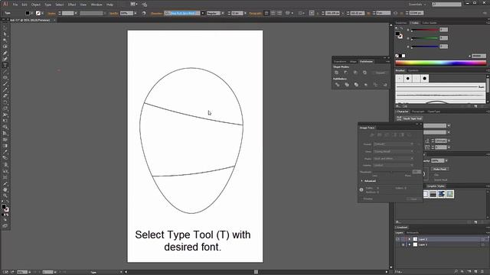Switch to the Paragraph tab
Screen dimensions: 490x275
(418, 112)
